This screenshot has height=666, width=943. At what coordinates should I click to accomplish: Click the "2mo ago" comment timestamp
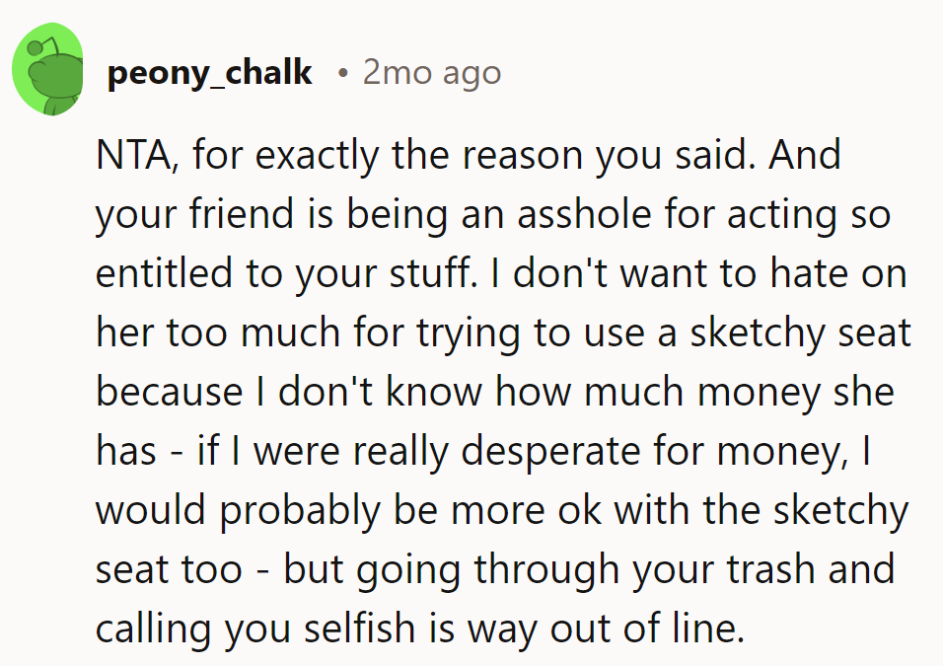431,72
